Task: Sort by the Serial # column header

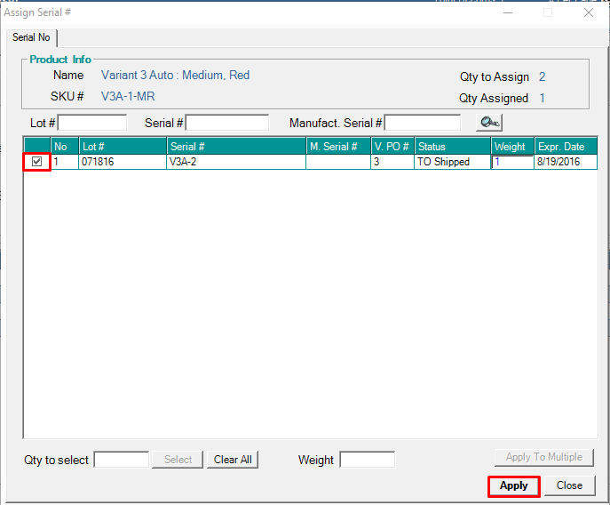Action: [x=235, y=147]
